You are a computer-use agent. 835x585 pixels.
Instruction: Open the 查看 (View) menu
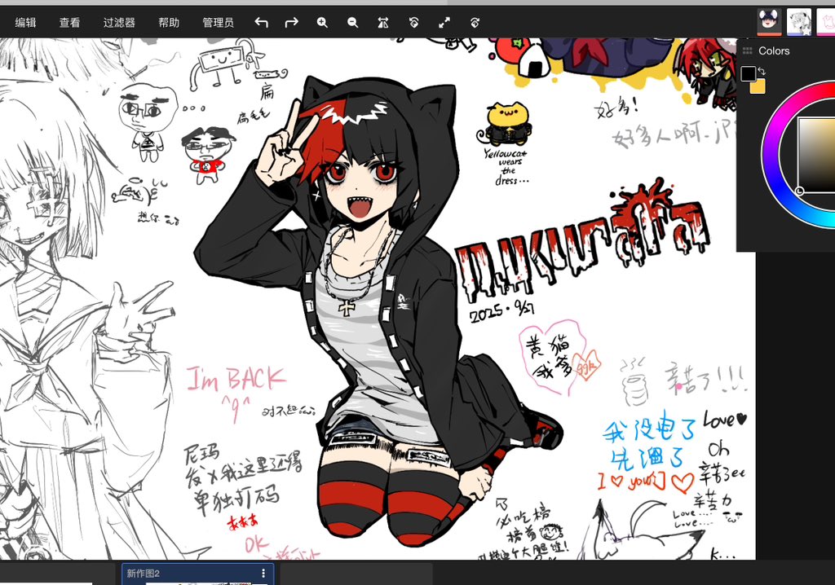click(x=70, y=22)
